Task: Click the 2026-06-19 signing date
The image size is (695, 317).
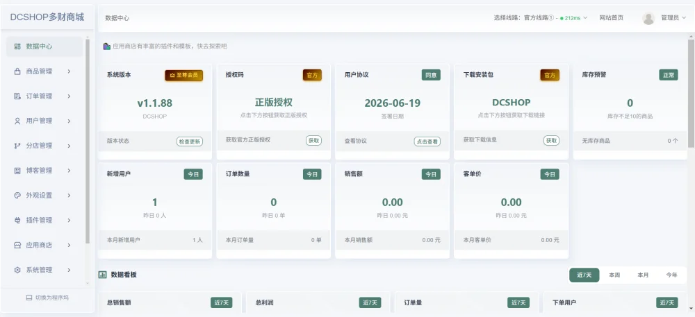Action: click(392, 103)
